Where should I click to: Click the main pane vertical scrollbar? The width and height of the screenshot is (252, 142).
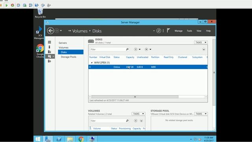(x=214, y=73)
